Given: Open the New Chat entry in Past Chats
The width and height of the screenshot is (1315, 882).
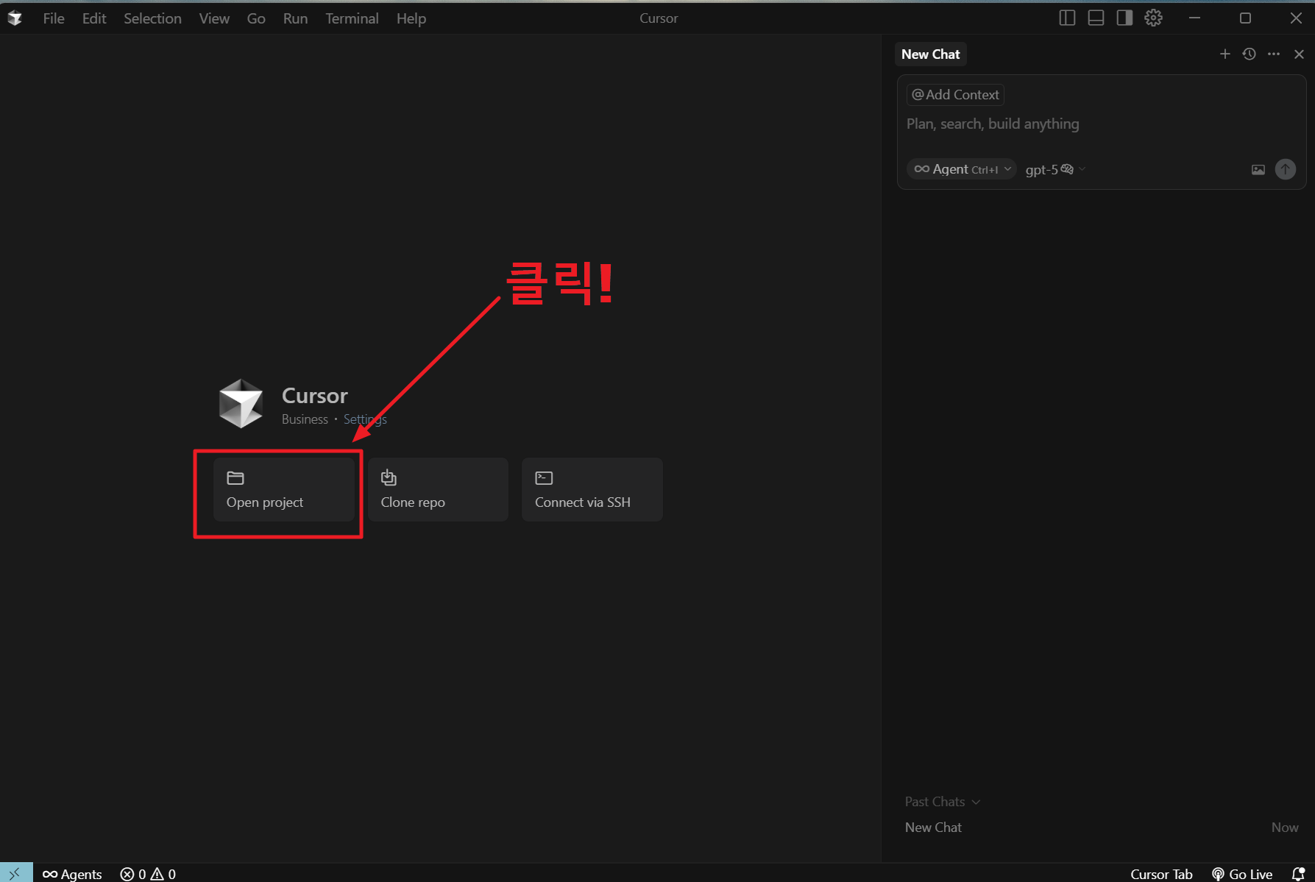Looking at the screenshot, I should (1102, 828).
